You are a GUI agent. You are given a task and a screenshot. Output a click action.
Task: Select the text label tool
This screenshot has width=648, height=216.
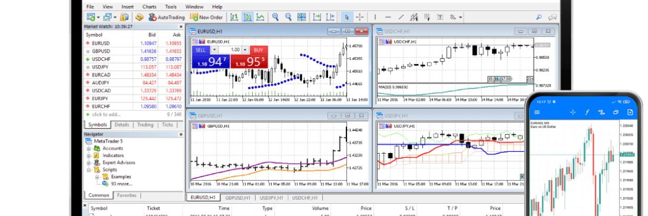tap(440, 17)
